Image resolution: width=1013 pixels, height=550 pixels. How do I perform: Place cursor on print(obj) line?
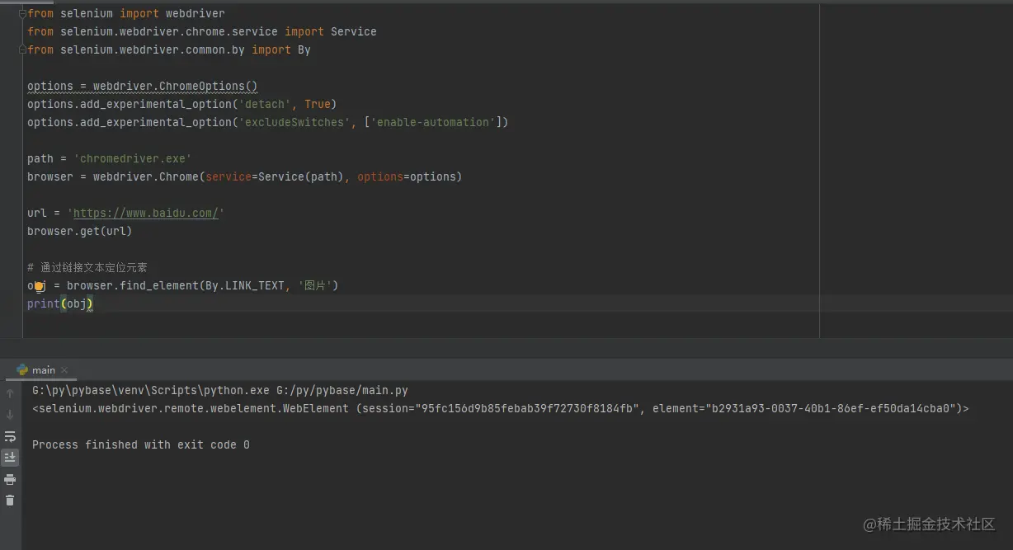point(60,303)
